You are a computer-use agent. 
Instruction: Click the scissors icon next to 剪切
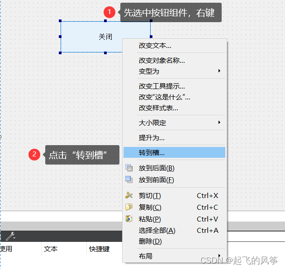(129, 195)
